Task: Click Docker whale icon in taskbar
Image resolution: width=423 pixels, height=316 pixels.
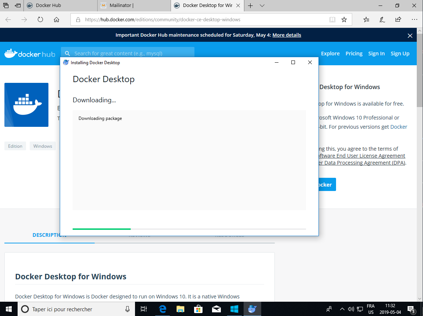Action: click(x=252, y=309)
